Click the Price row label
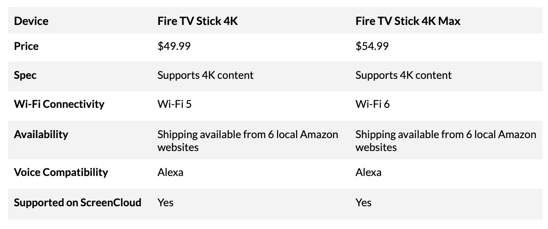The width and height of the screenshot is (548, 229). pyautogui.click(x=26, y=46)
